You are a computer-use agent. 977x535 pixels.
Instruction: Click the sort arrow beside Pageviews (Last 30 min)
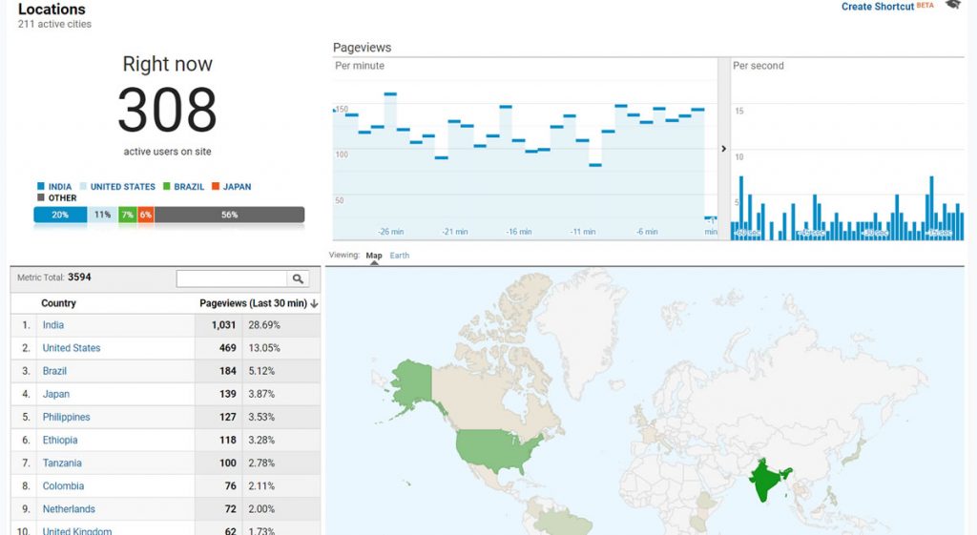315,303
